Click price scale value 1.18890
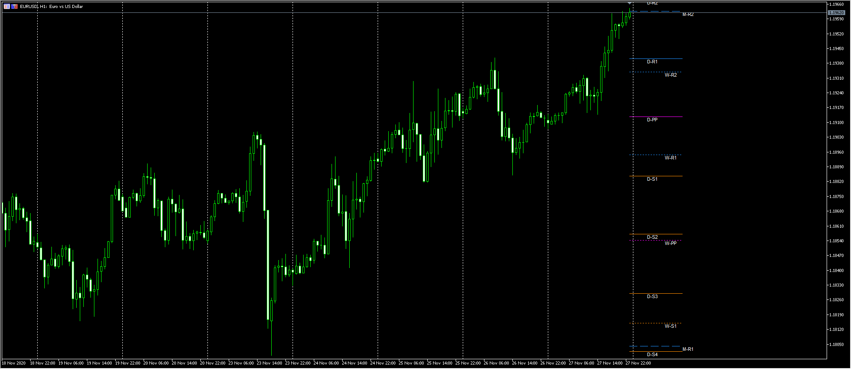 click(x=836, y=167)
